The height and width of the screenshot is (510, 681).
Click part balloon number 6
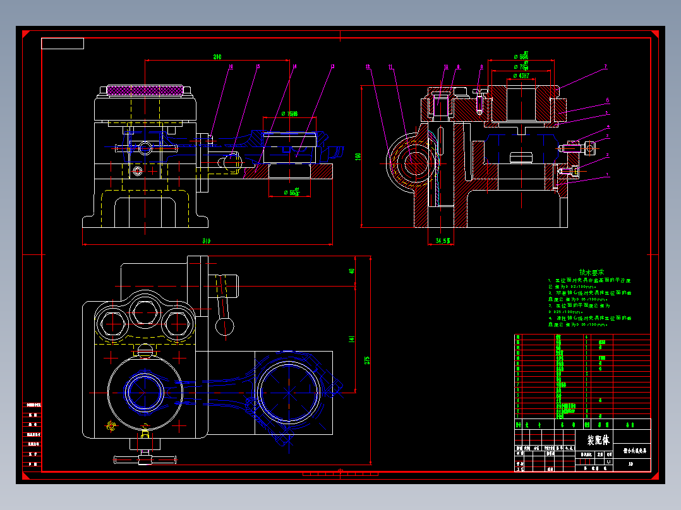pyautogui.click(x=608, y=100)
